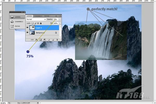Create new fill or adjustment layer
This screenshot has height=104, width=156.
click(x=45, y=40)
